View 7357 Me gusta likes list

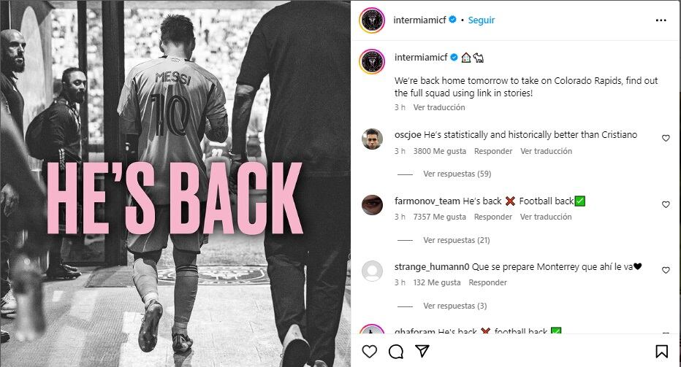tap(440, 217)
